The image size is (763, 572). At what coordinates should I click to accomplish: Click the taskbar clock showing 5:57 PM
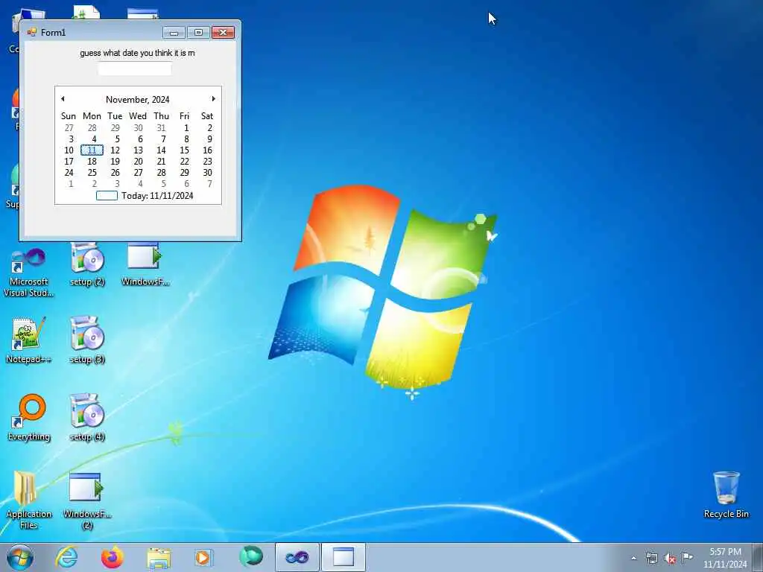725,557
